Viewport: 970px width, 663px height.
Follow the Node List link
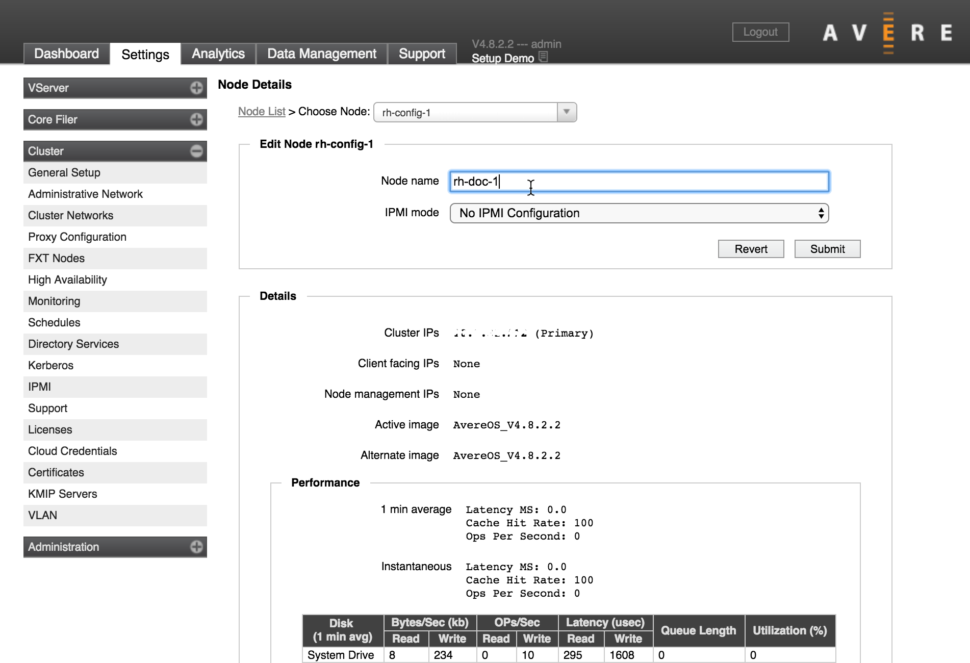[x=262, y=111]
